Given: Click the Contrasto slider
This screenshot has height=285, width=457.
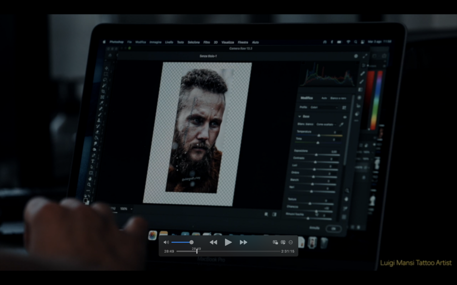Looking at the screenshot, I should click(x=316, y=162).
